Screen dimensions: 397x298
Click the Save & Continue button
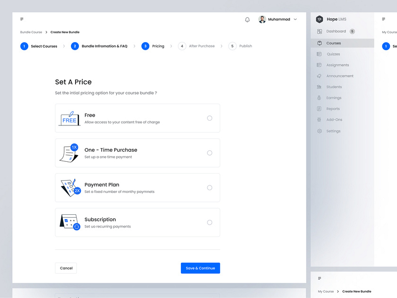coord(200,268)
